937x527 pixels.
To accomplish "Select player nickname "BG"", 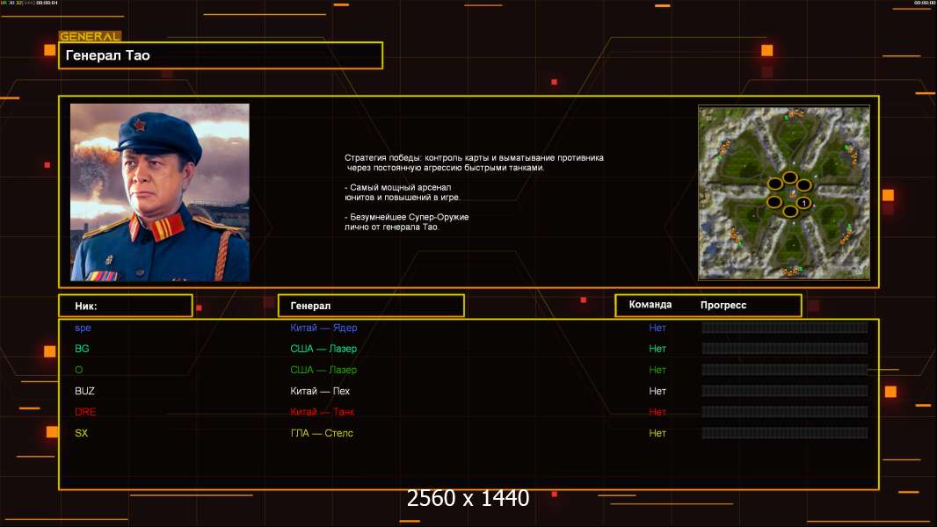I will coord(82,349).
